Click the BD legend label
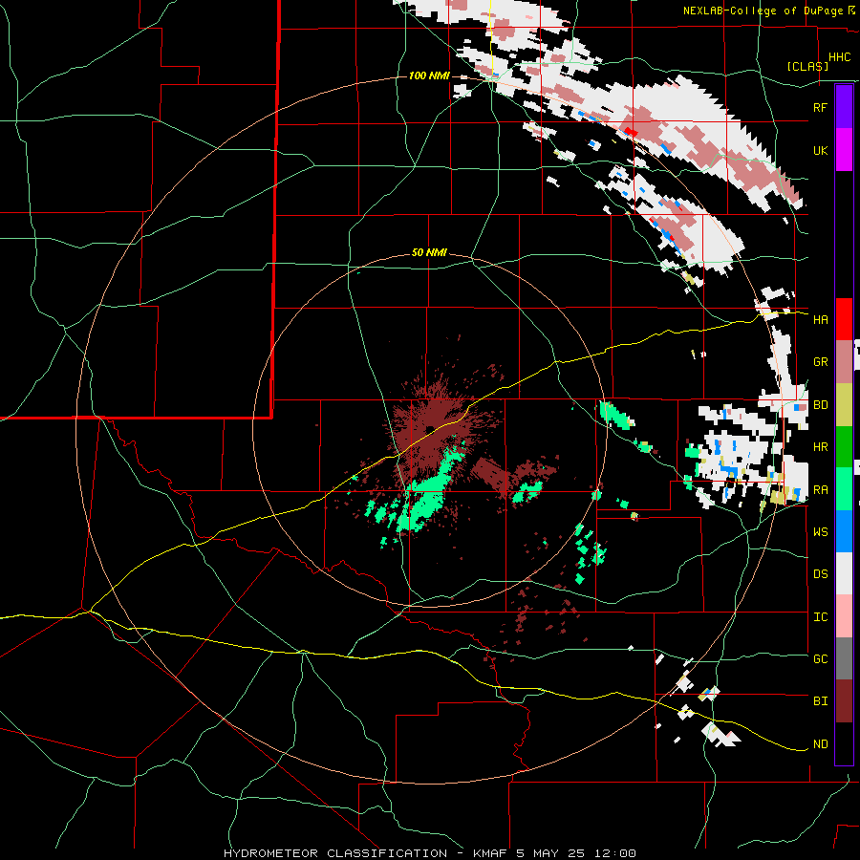The width and height of the screenshot is (860, 860). pos(820,405)
